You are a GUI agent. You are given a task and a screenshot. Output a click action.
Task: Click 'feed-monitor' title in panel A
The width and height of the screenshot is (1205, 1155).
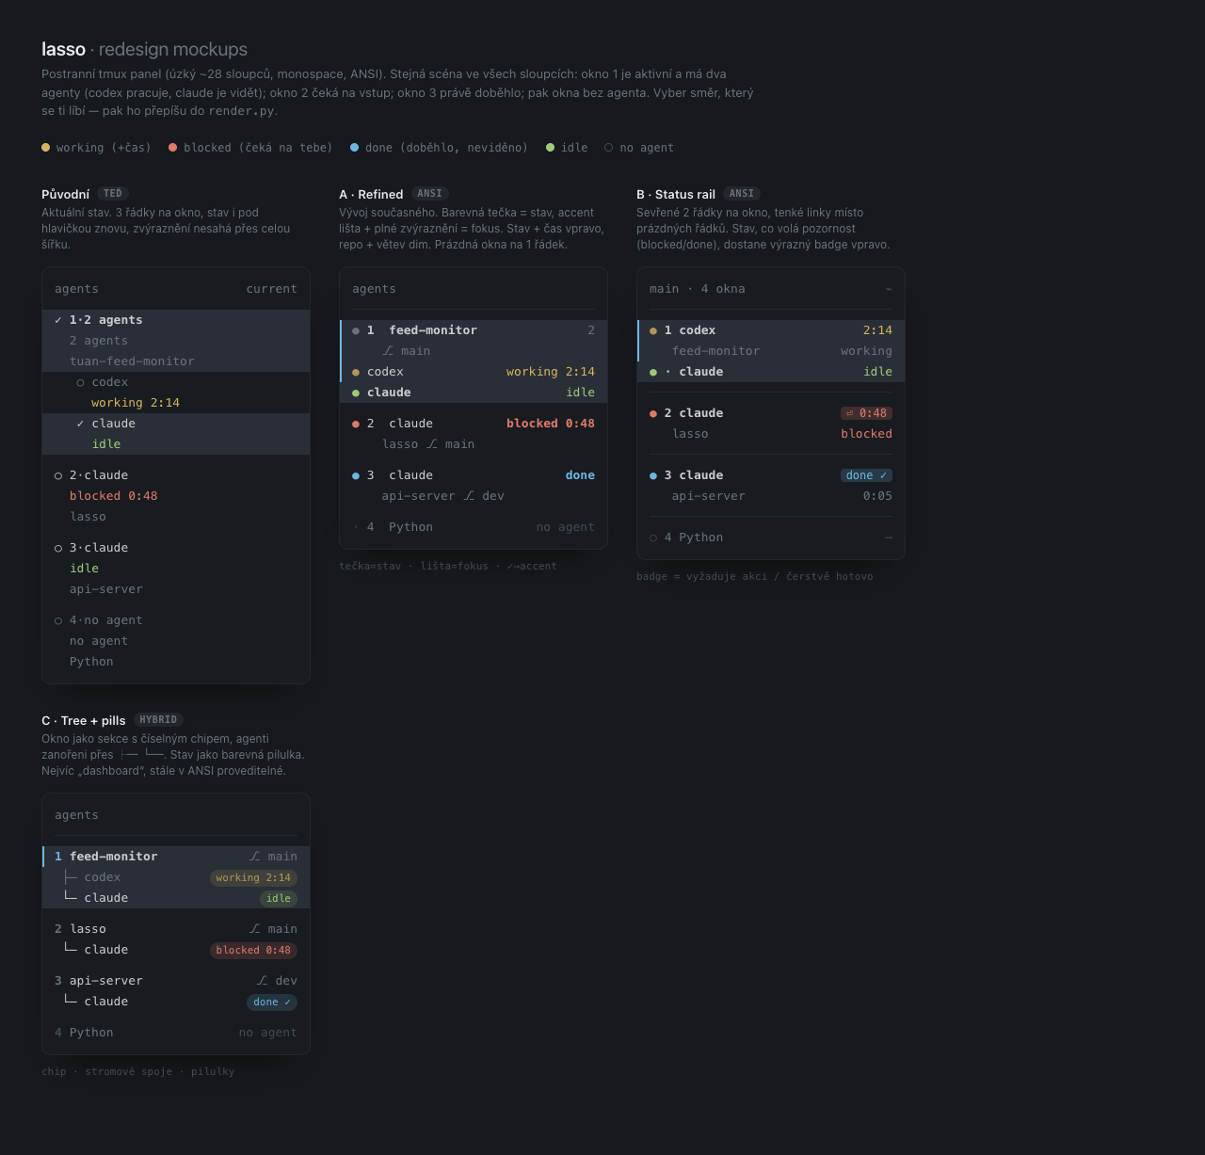click(x=433, y=330)
